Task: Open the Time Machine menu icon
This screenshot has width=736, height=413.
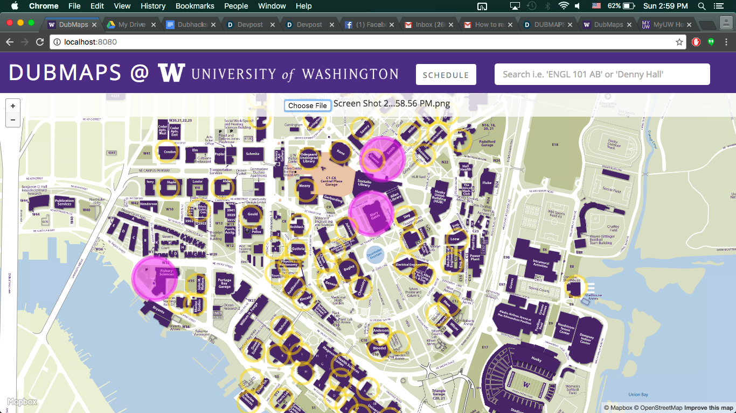Action: tap(532, 6)
